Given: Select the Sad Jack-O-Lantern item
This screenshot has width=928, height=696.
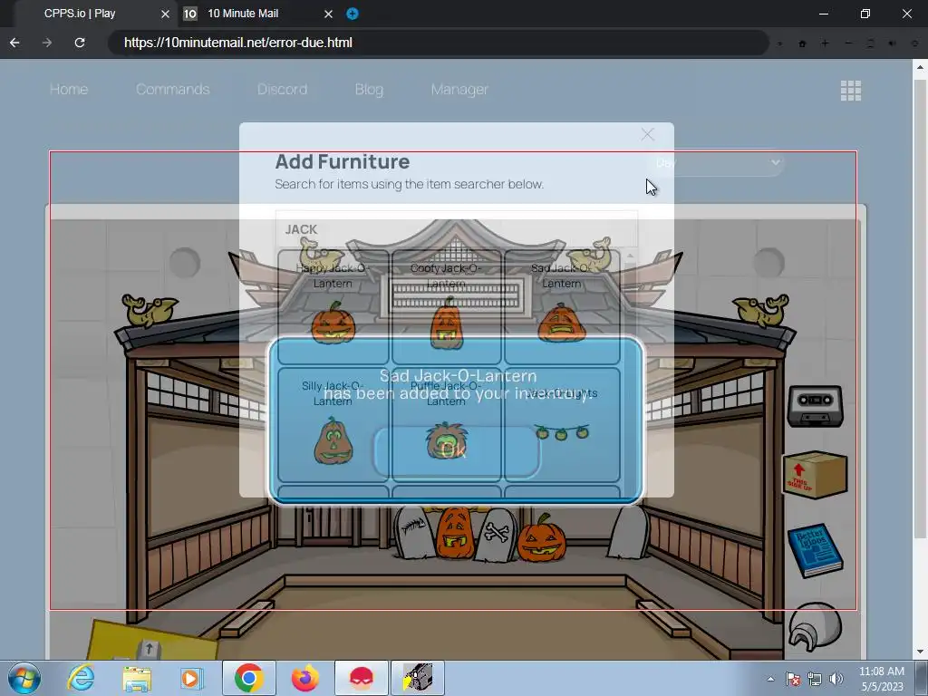Looking at the screenshot, I should tap(562, 306).
